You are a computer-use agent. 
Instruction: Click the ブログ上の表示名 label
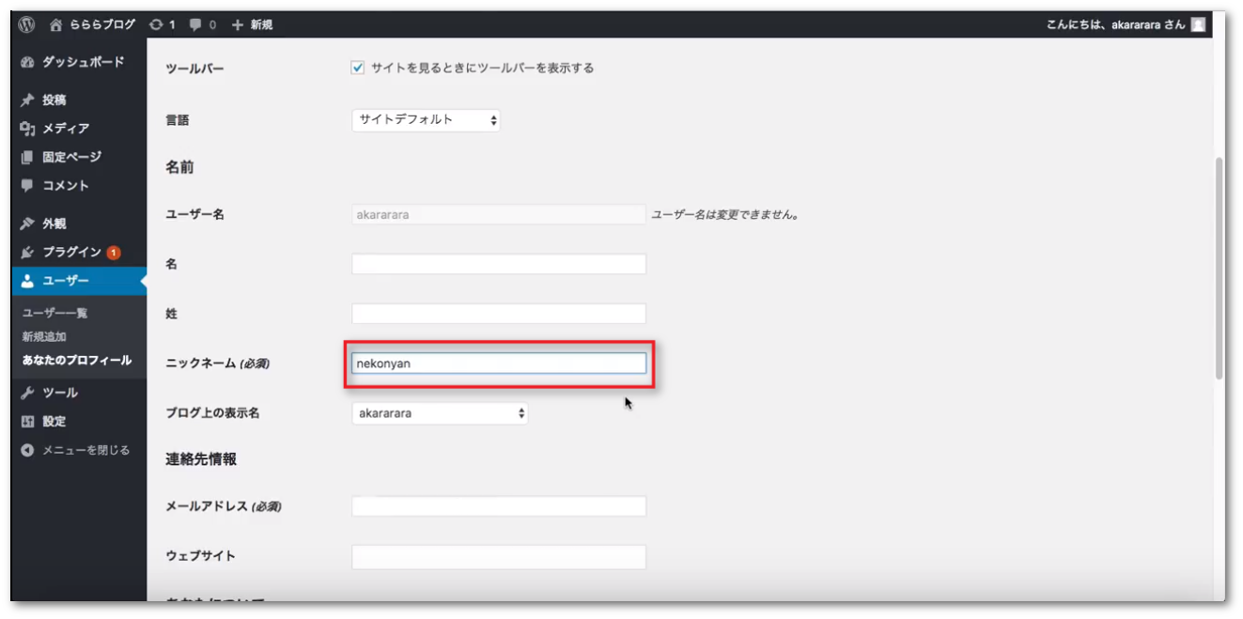pyautogui.click(x=212, y=413)
